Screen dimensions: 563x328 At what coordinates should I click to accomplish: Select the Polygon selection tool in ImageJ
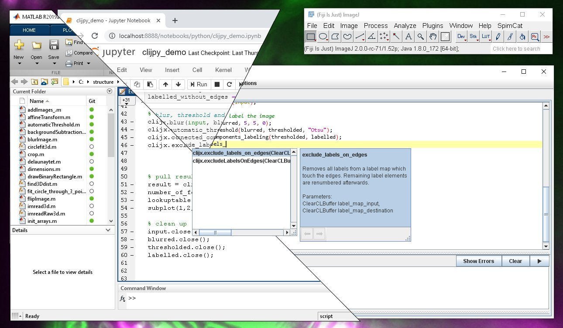click(x=335, y=37)
